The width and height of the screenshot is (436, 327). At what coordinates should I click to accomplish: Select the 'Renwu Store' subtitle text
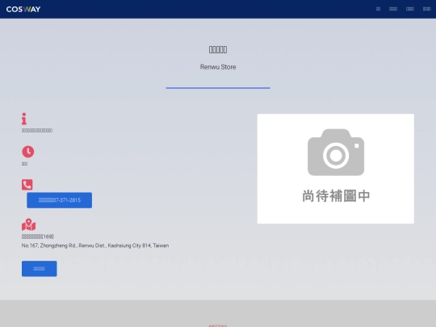(x=218, y=67)
